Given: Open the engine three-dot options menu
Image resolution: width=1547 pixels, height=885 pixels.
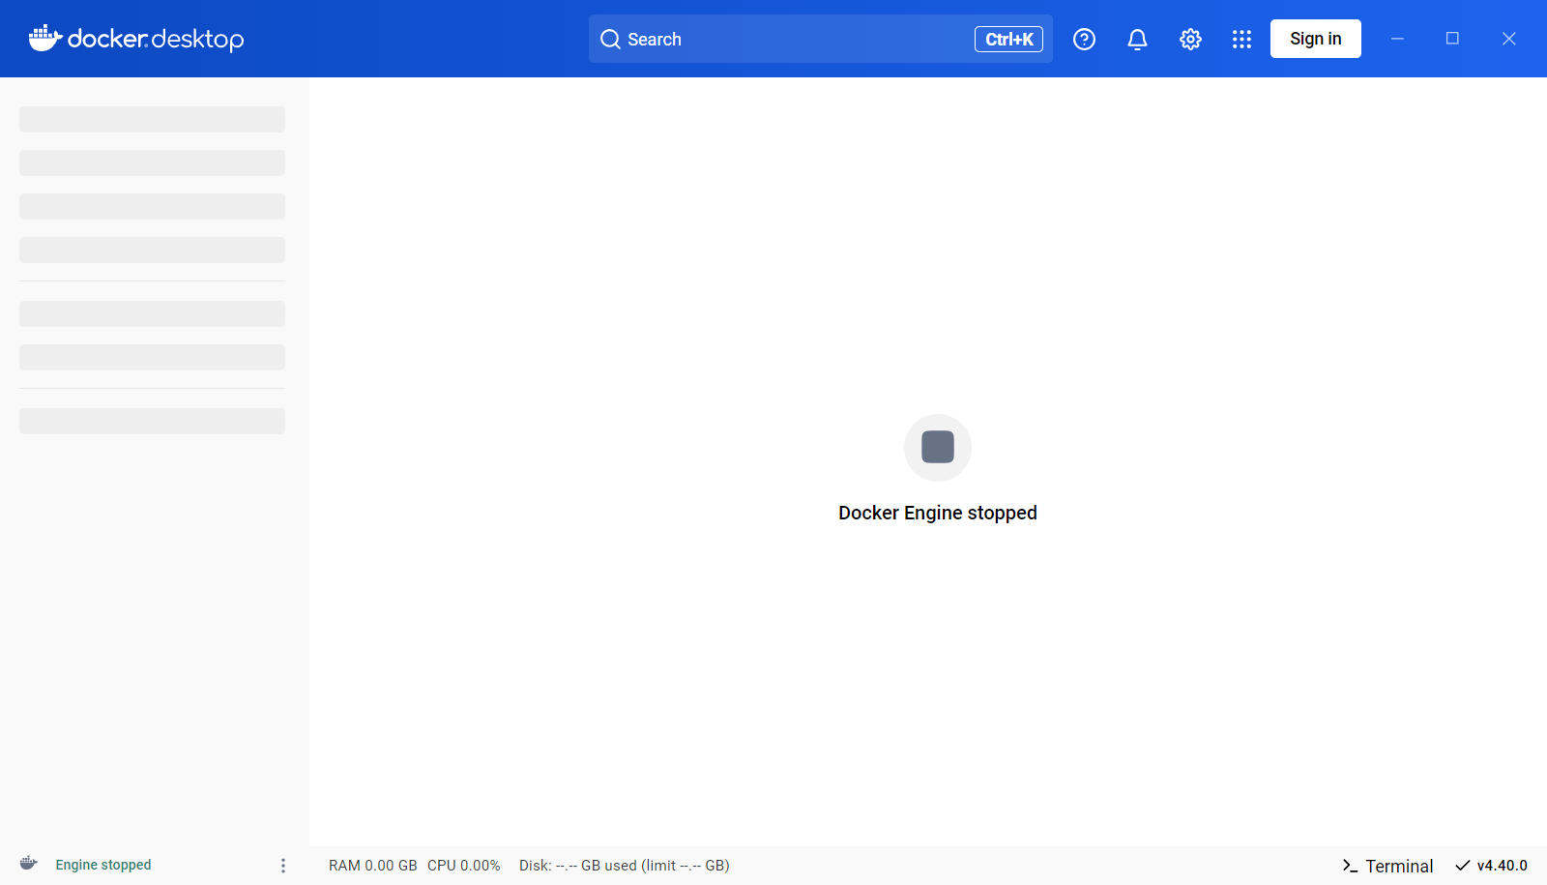Looking at the screenshot, I should (283, 865).
